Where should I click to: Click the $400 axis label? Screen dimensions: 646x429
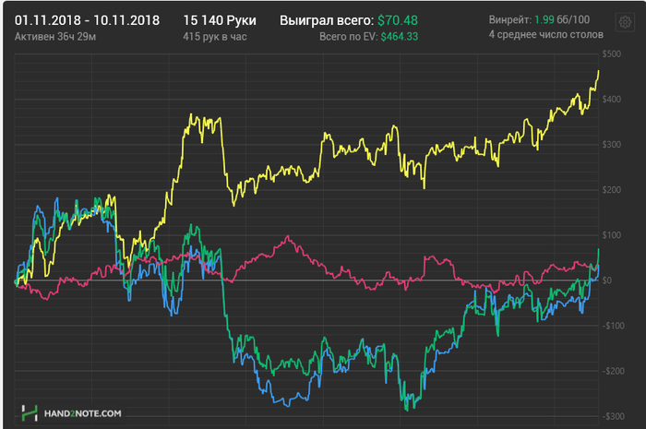pyautogui.click(x=611, y=100)
